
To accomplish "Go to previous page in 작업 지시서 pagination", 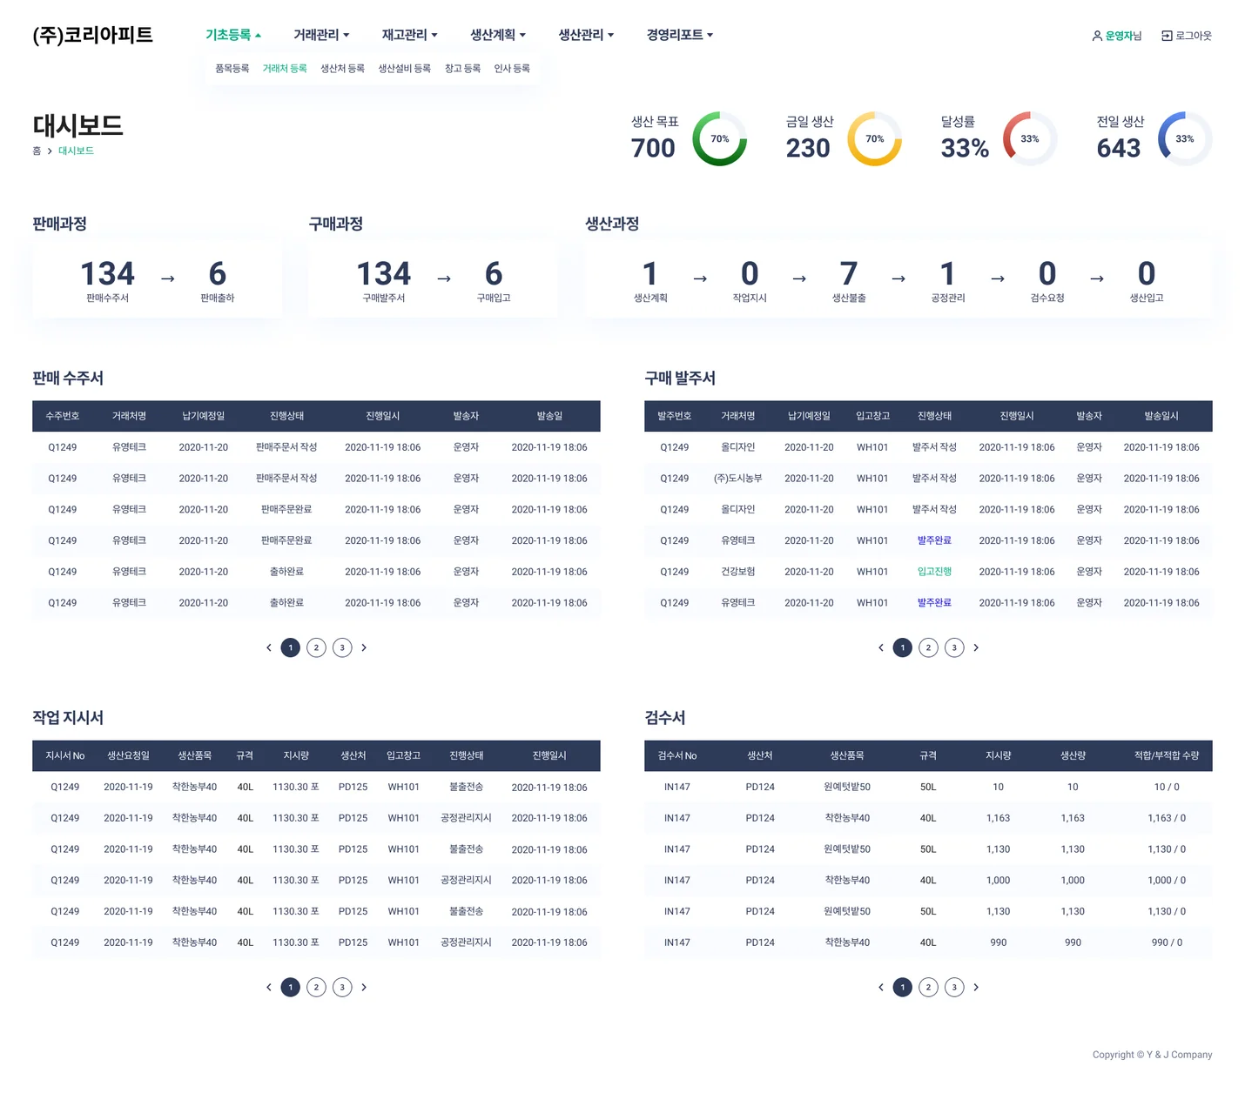I will [x=268, y=987].
